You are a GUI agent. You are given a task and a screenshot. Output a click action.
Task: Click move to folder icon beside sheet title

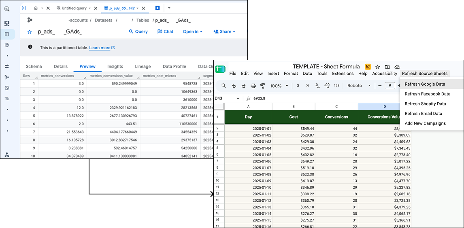click(387, 67)
